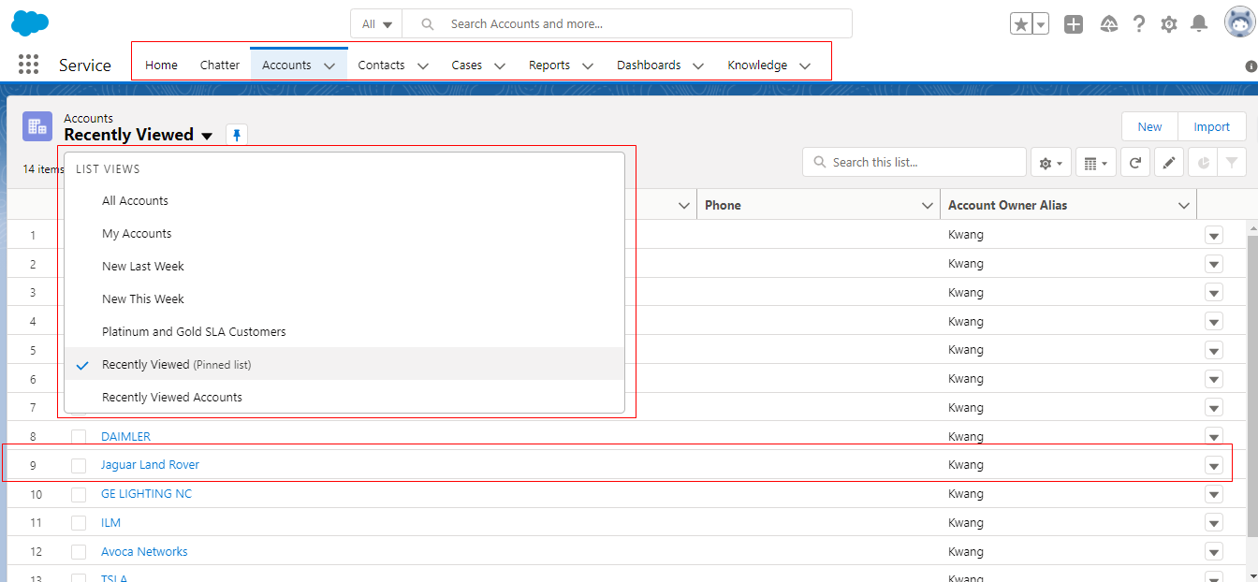Open the ILM account link

[x=110, y=523]
